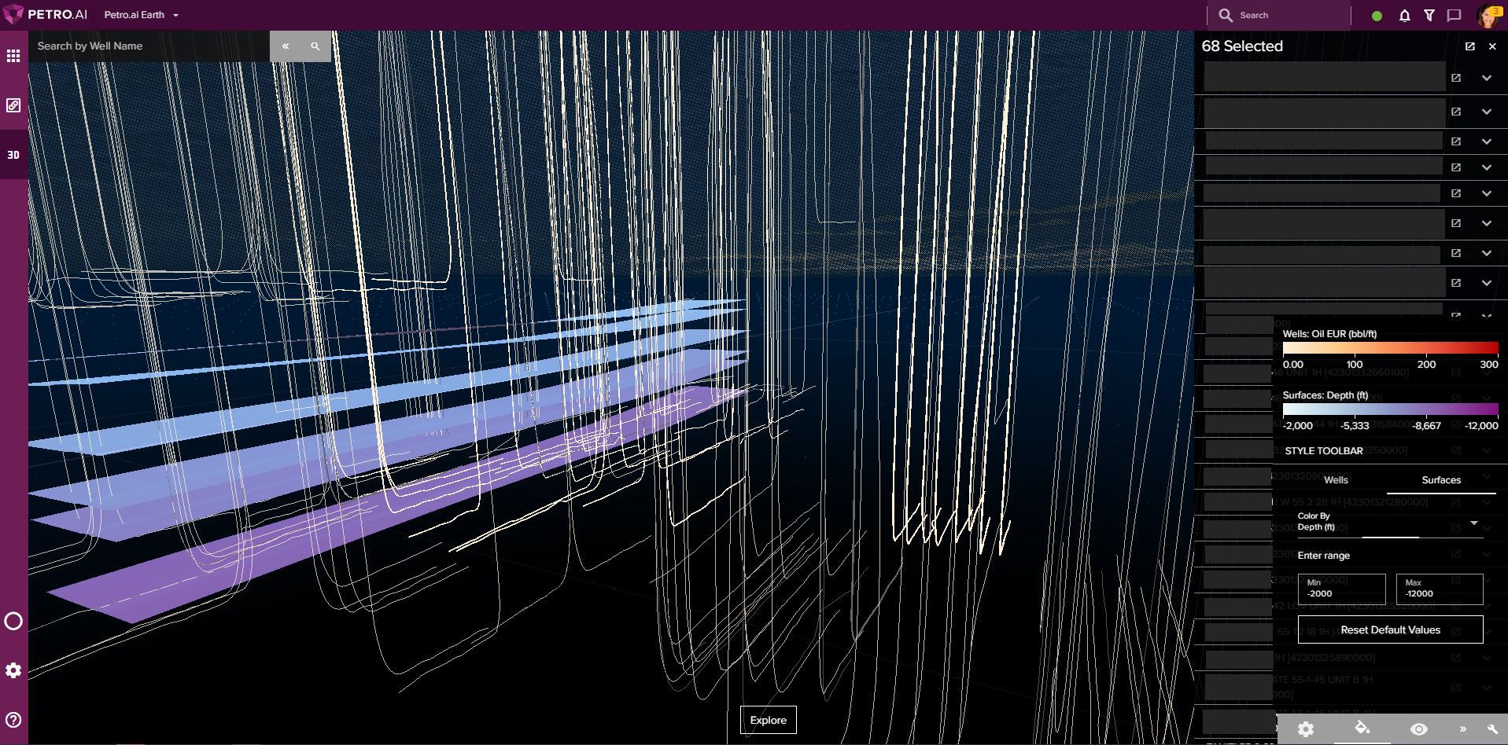The height and width of the screenshot is (745, 1508).
Task: Click the circle icon in left sidebar
Action: click(x=13, y=622)
